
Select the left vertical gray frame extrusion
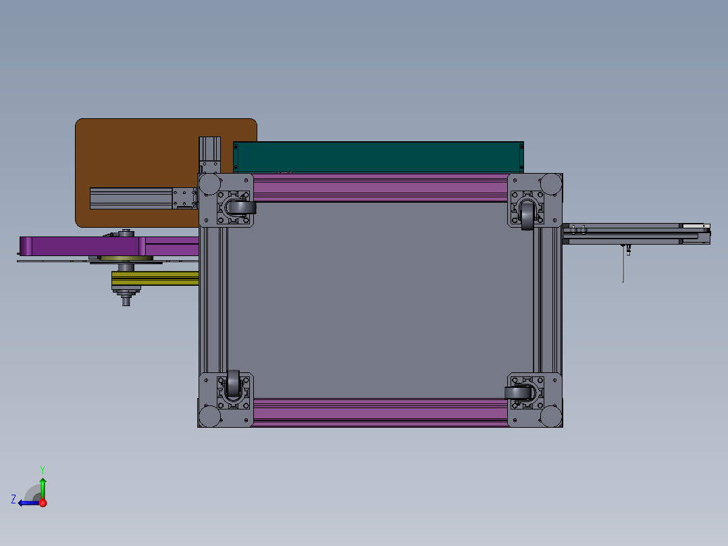click(213, 300)
